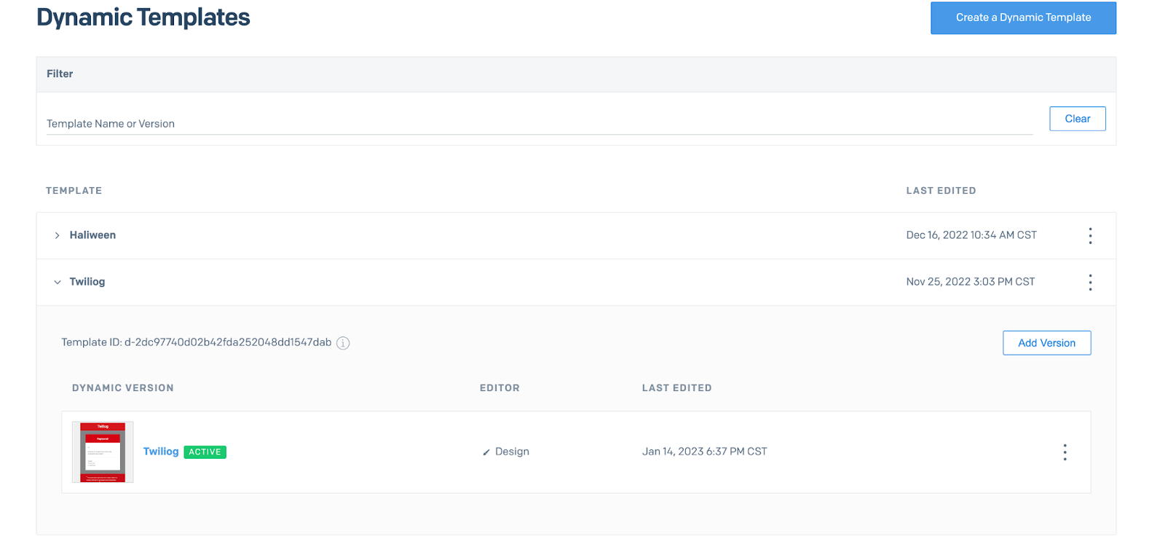Click the info icon beside Template ID

click(x=343, y=343)
